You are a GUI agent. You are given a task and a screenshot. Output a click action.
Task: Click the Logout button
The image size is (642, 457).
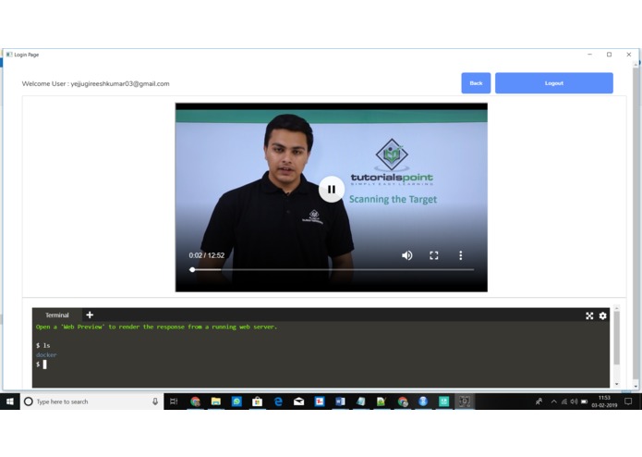(554, 82)
